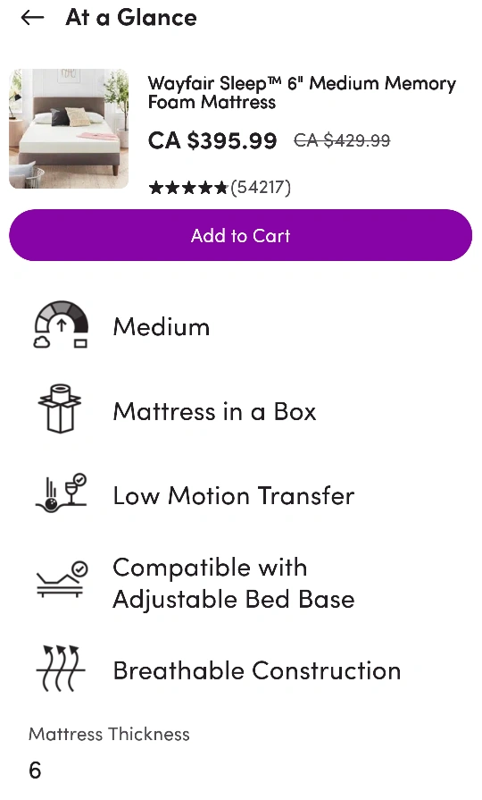
Task: Tap the Low Motion Transfer icon
Action: 61,493
